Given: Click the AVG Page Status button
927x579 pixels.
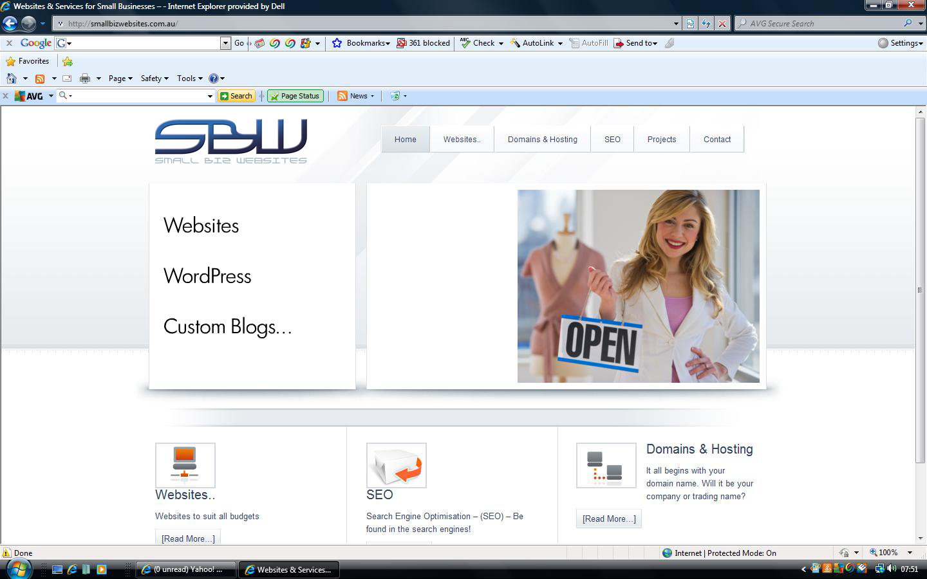Looking at the screenshot, I should (x=295, y=96).
